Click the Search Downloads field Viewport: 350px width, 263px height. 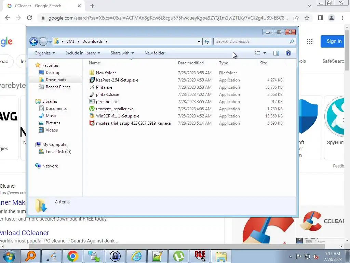point(254,41)
